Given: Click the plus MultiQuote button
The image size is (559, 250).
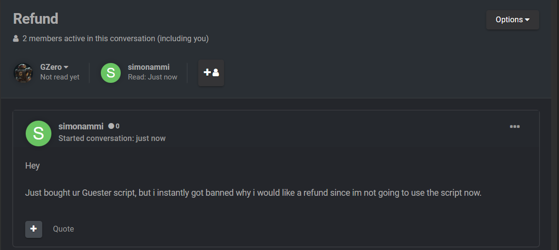Looking at the screenshot, I should (x=33, y=229).
